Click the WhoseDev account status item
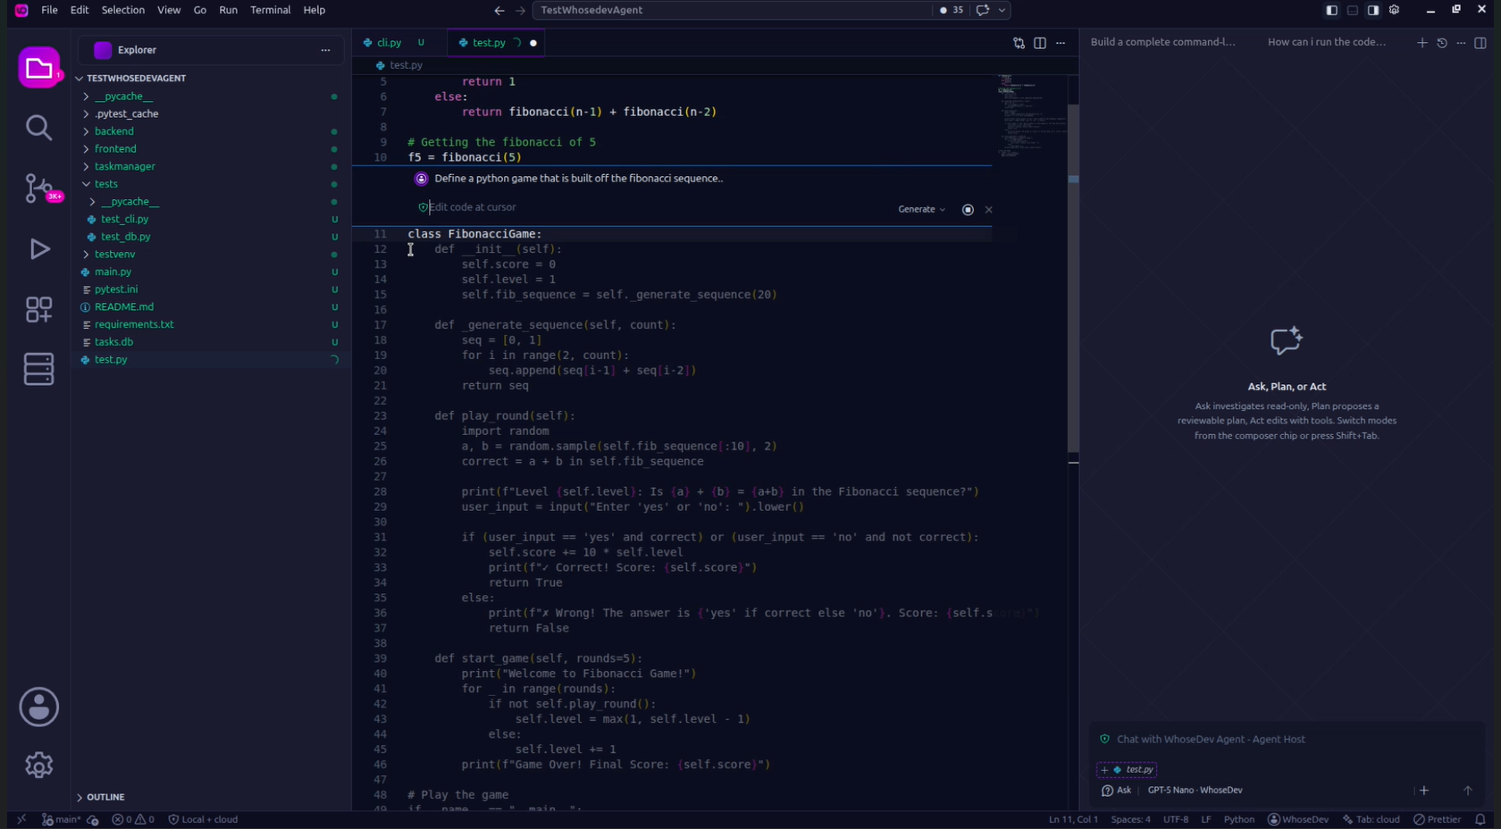Viewport: 1501px width, 829px height. (x=1298, y=819)
